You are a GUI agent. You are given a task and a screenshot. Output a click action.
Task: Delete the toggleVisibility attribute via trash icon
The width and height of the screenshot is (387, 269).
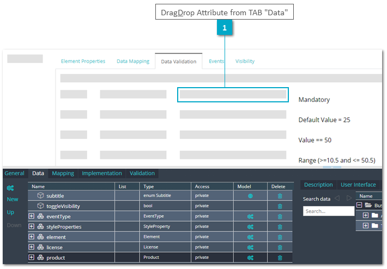click(280, 206)
